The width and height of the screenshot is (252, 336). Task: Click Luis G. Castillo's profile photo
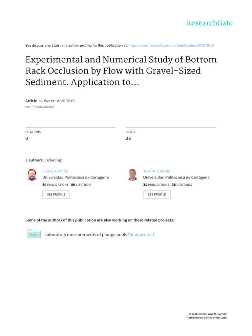(32, 175)
